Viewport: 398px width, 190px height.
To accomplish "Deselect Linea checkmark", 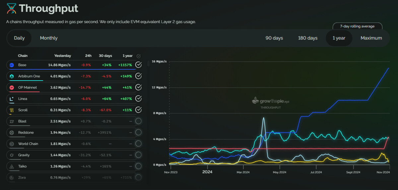I will coord(139,99).
